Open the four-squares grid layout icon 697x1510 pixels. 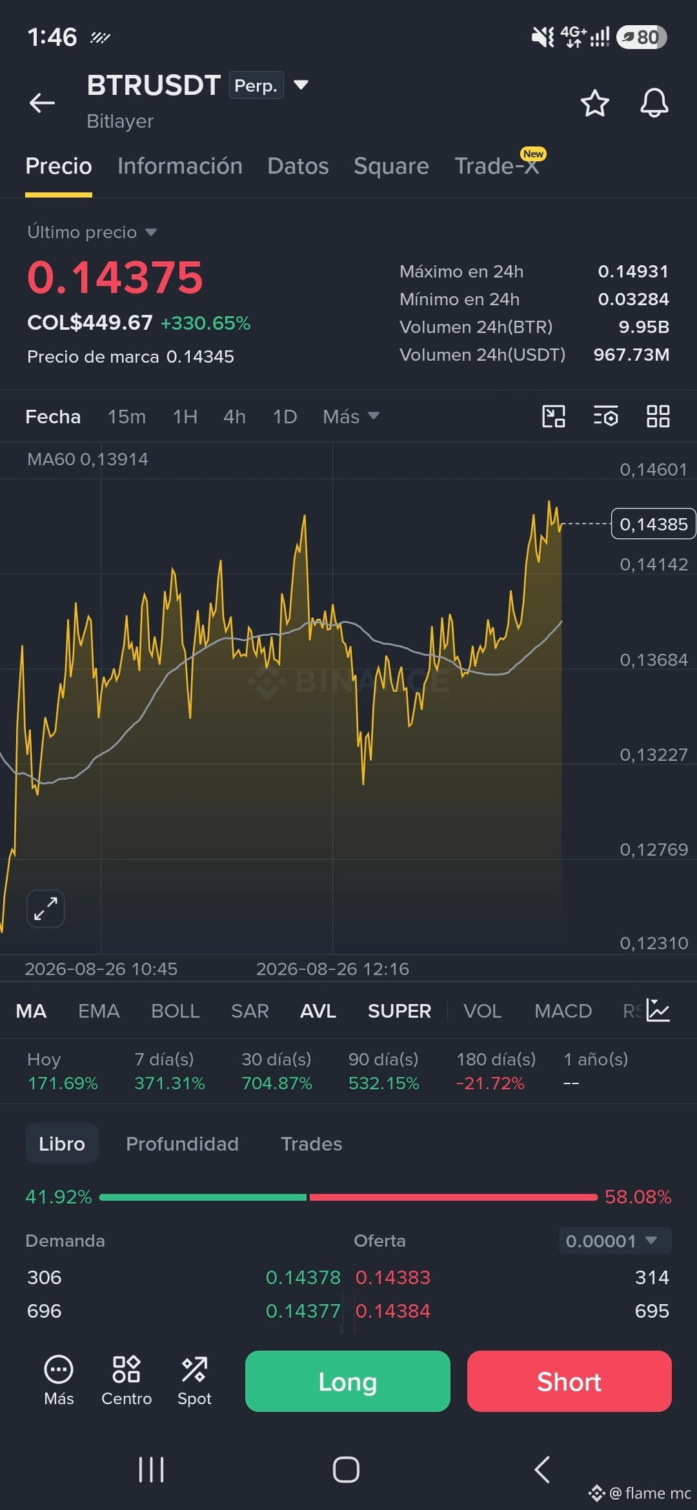click(658, 416)
